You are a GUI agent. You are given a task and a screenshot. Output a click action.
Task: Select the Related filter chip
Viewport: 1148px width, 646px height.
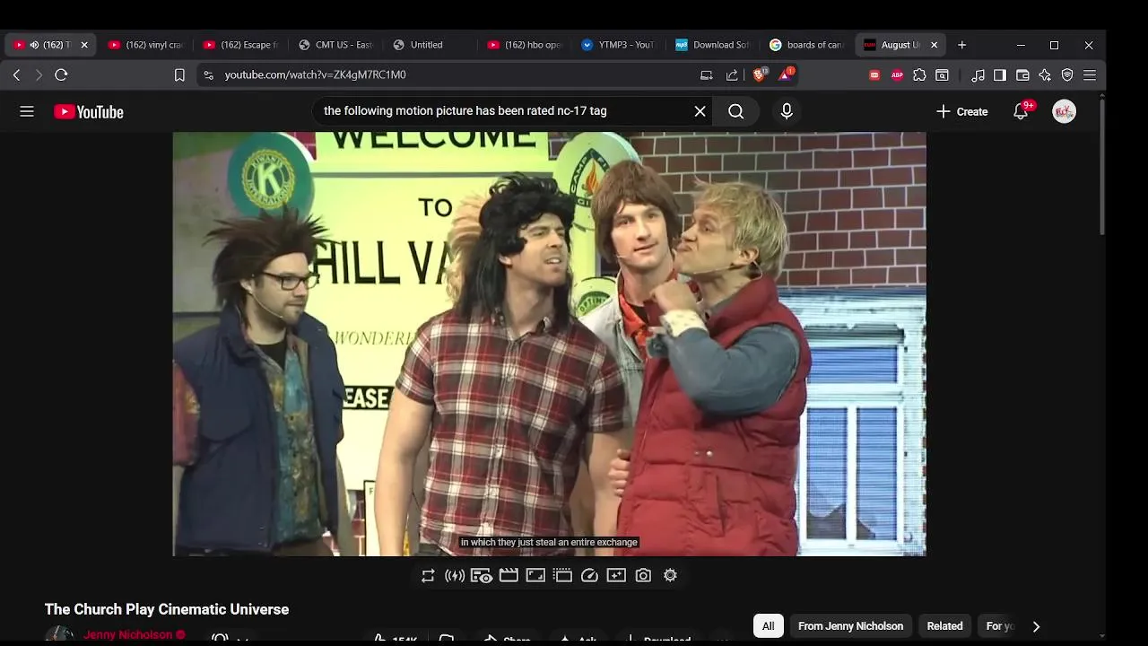[944, 626]
